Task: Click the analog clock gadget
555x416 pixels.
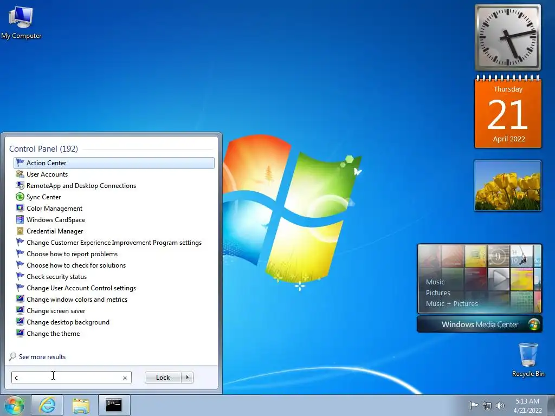Action: (x=508, y=37)
